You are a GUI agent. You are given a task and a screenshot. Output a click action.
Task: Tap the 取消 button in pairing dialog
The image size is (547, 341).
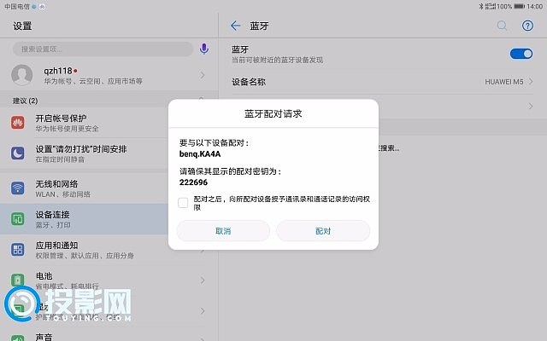click(223, 231)
